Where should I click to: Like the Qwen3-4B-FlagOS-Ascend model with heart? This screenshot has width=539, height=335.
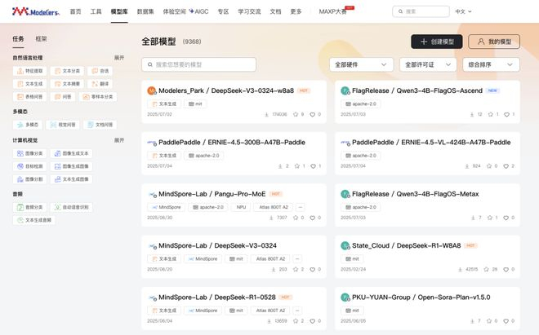pyautogui.click(x=506, y=115)
